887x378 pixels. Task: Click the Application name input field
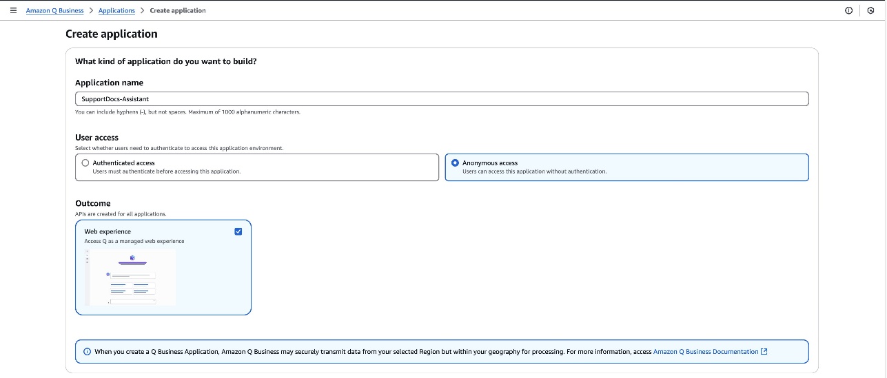pos(442,99)
